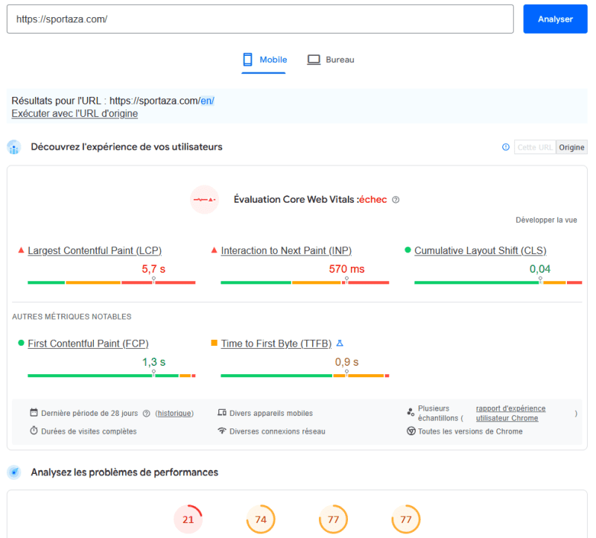Click the calendar icon near 28 jours

click(x=34, y=413)
